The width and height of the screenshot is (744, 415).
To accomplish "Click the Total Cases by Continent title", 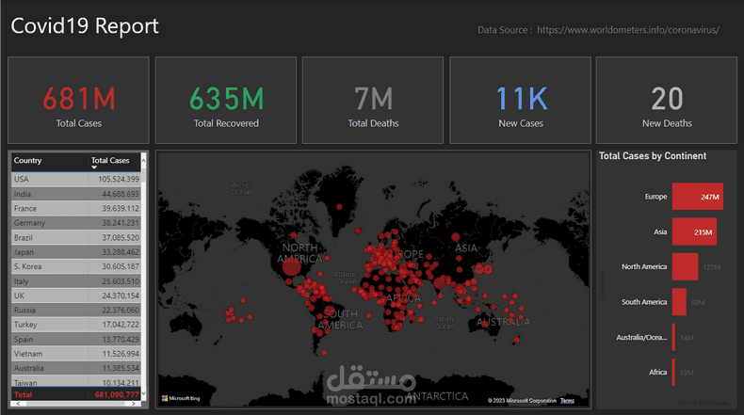I will pos(653,156).
